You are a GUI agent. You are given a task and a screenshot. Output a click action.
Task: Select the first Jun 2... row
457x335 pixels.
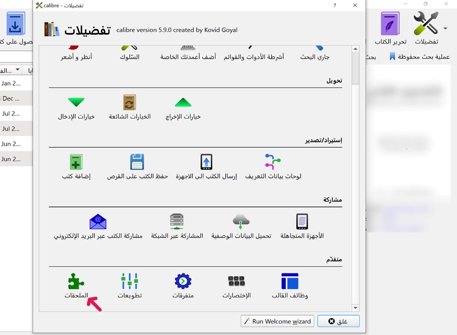(16, 144)
